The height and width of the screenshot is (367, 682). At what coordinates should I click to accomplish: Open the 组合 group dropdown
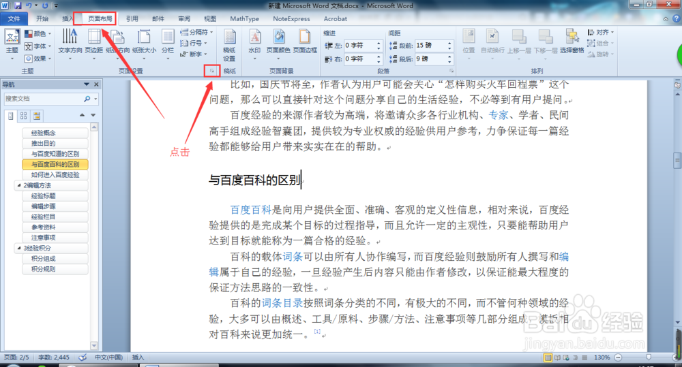tap(601, 44)
